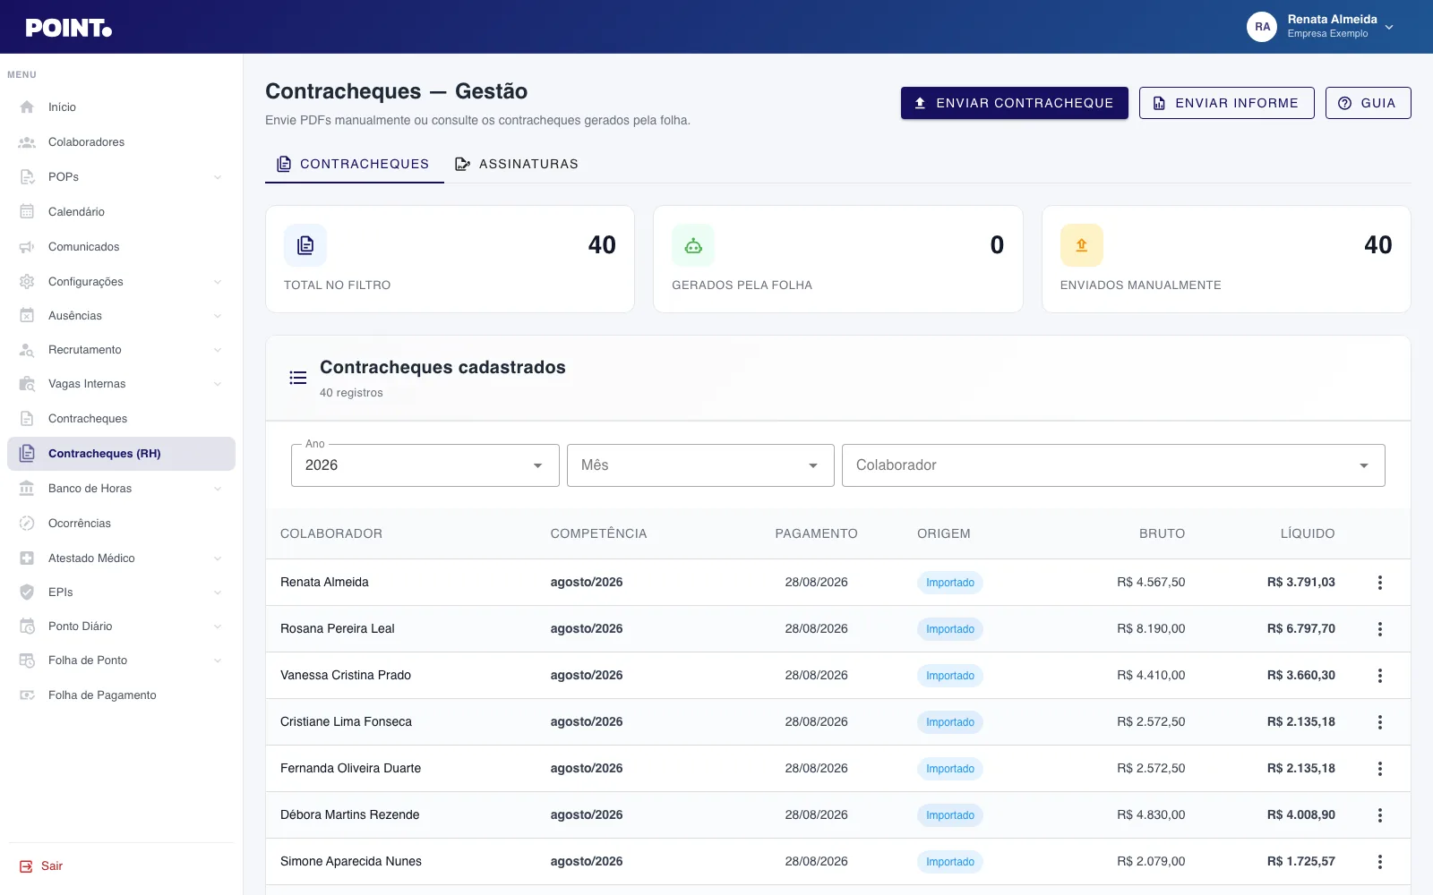Screen dimensions: 1433x895
Task: Click the POPs document icon
Action: pos(27,177)
